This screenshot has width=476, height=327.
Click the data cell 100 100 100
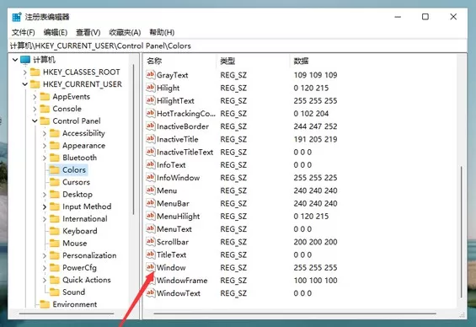tap(315, 281)
